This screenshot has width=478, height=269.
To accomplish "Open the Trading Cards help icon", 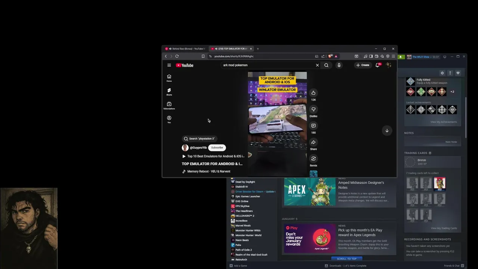I will tap(430, 153).
